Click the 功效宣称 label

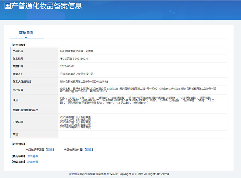pyautogui.click(x=18, y=162)
